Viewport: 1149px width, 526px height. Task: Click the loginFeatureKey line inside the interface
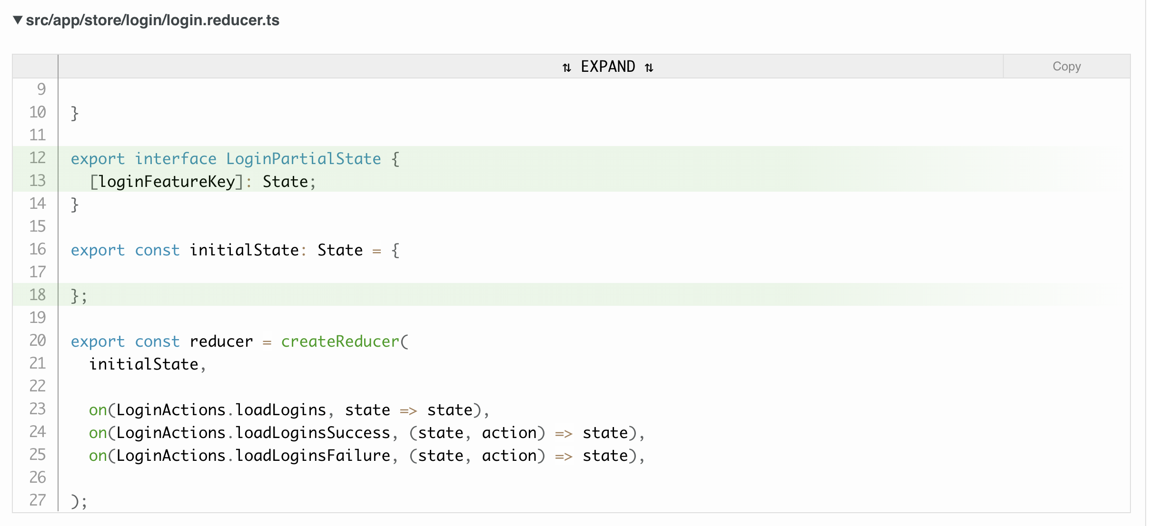pyautogui.click(x=202, y=181)
